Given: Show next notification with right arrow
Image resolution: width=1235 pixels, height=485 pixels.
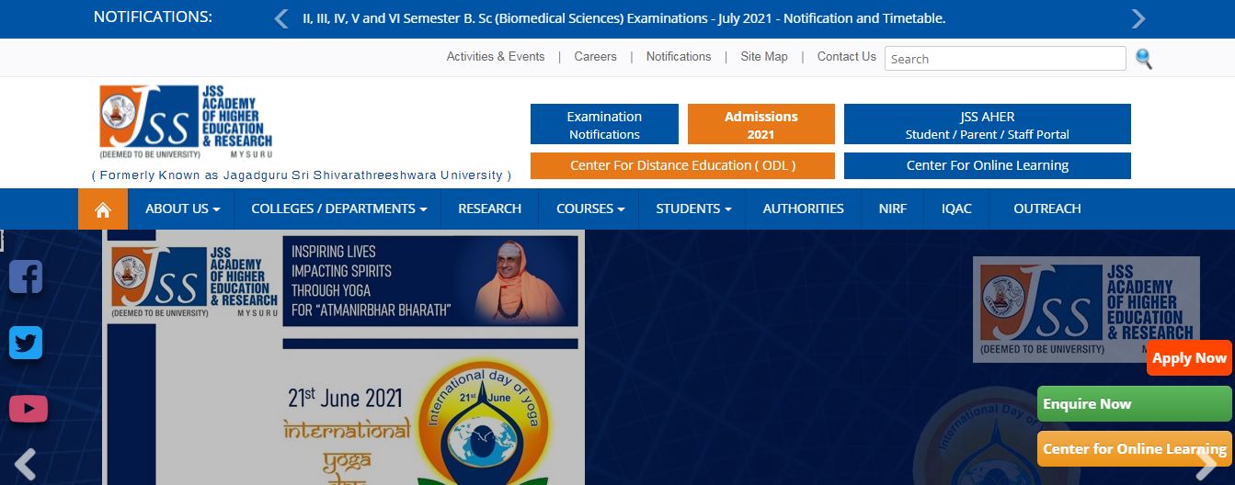Looking at the screenshot, I should [x=1138, y=18].
